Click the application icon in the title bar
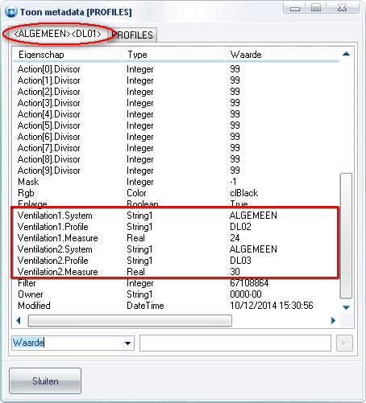The height and width of the screenshot is (403, 366). click(x=11, y=12)
